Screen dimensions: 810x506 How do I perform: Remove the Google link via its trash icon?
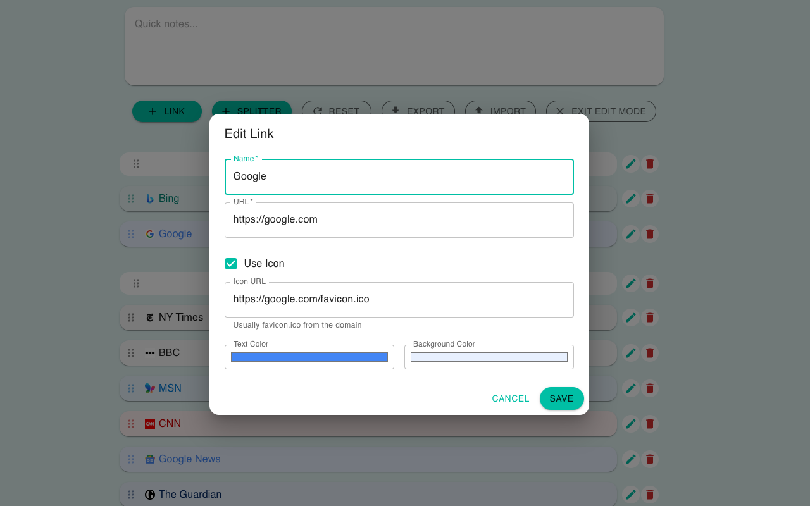(x=649, y=234)
